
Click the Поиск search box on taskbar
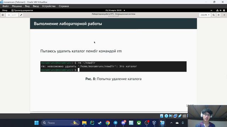[x=60, y=123]
